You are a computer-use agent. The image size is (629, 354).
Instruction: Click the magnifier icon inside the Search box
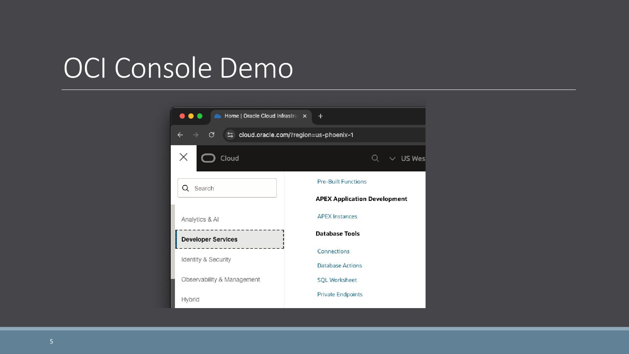click(x=185, y=188)
